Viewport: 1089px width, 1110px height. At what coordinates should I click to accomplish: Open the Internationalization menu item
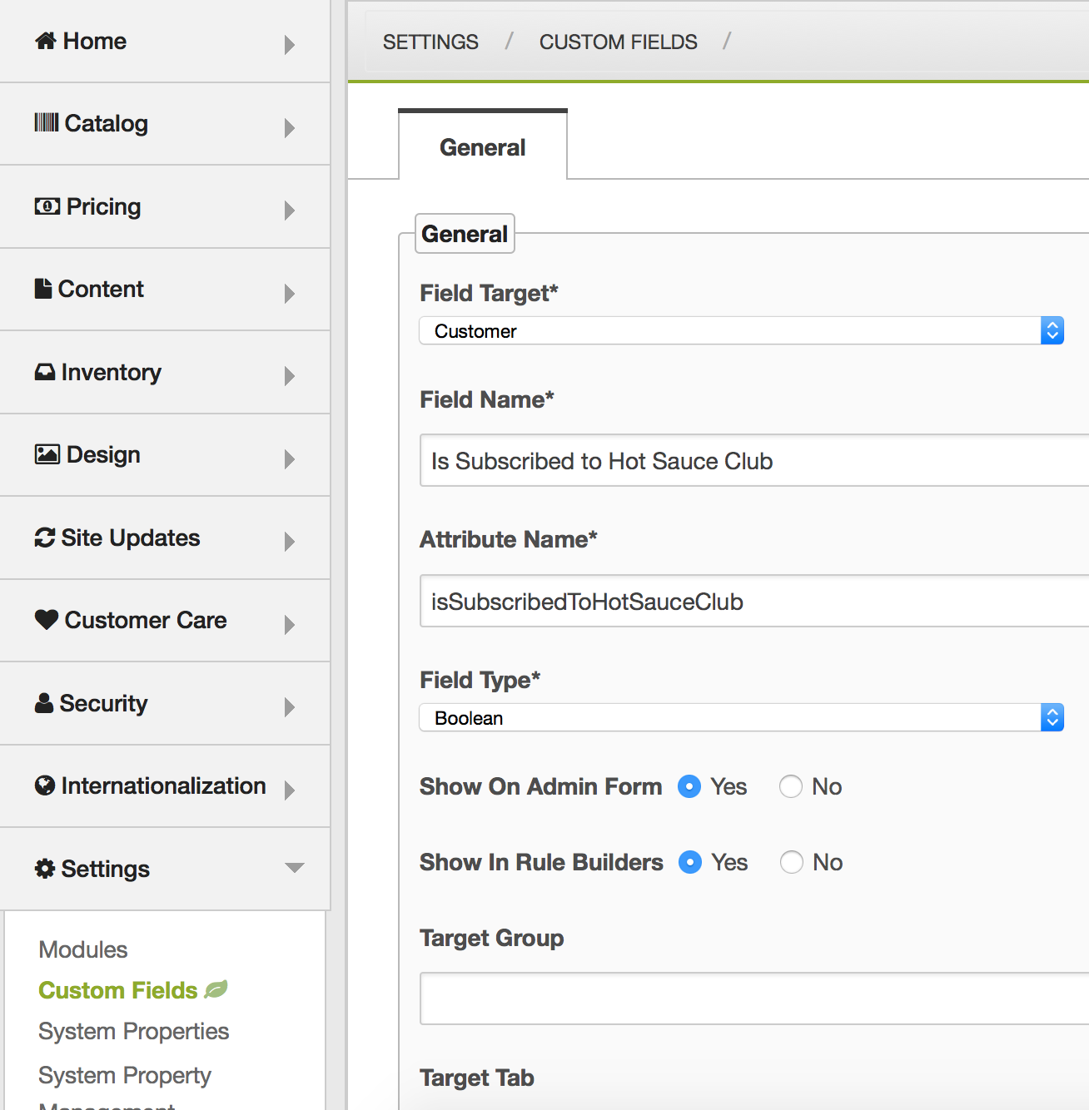coord(165,785)
